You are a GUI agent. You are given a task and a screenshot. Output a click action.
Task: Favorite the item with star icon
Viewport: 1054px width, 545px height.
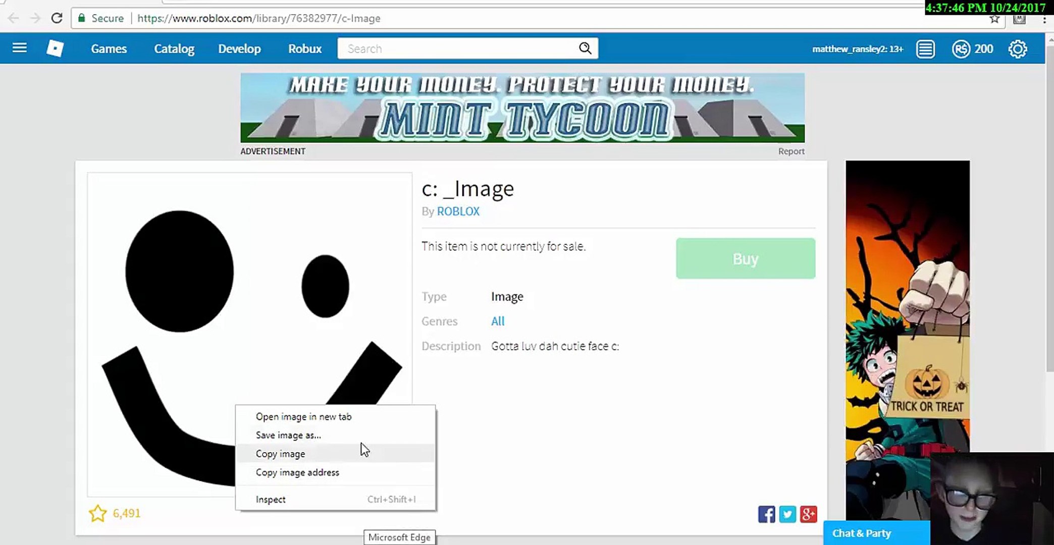97,513
